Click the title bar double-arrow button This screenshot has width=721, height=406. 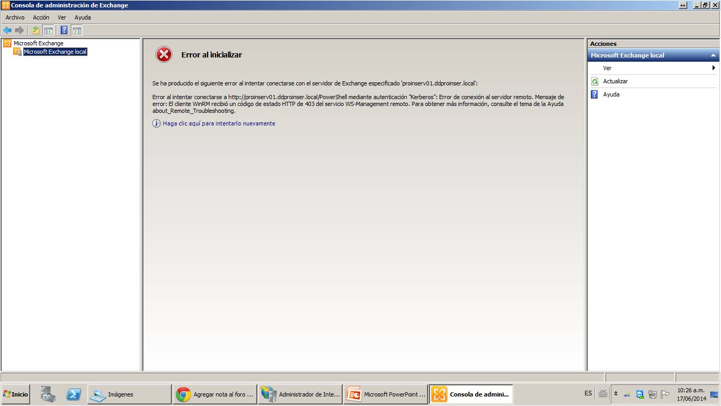(683, 5)
